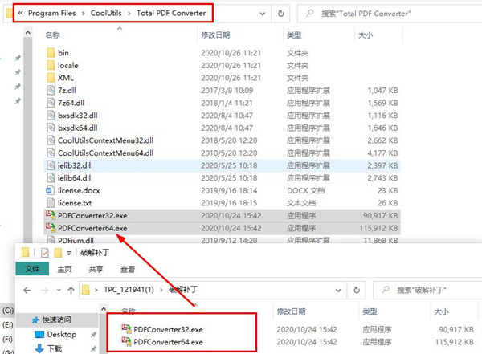Sort upper window by 大小 column
The width and height of the screenshot is (482, 354).
point(366,35)
